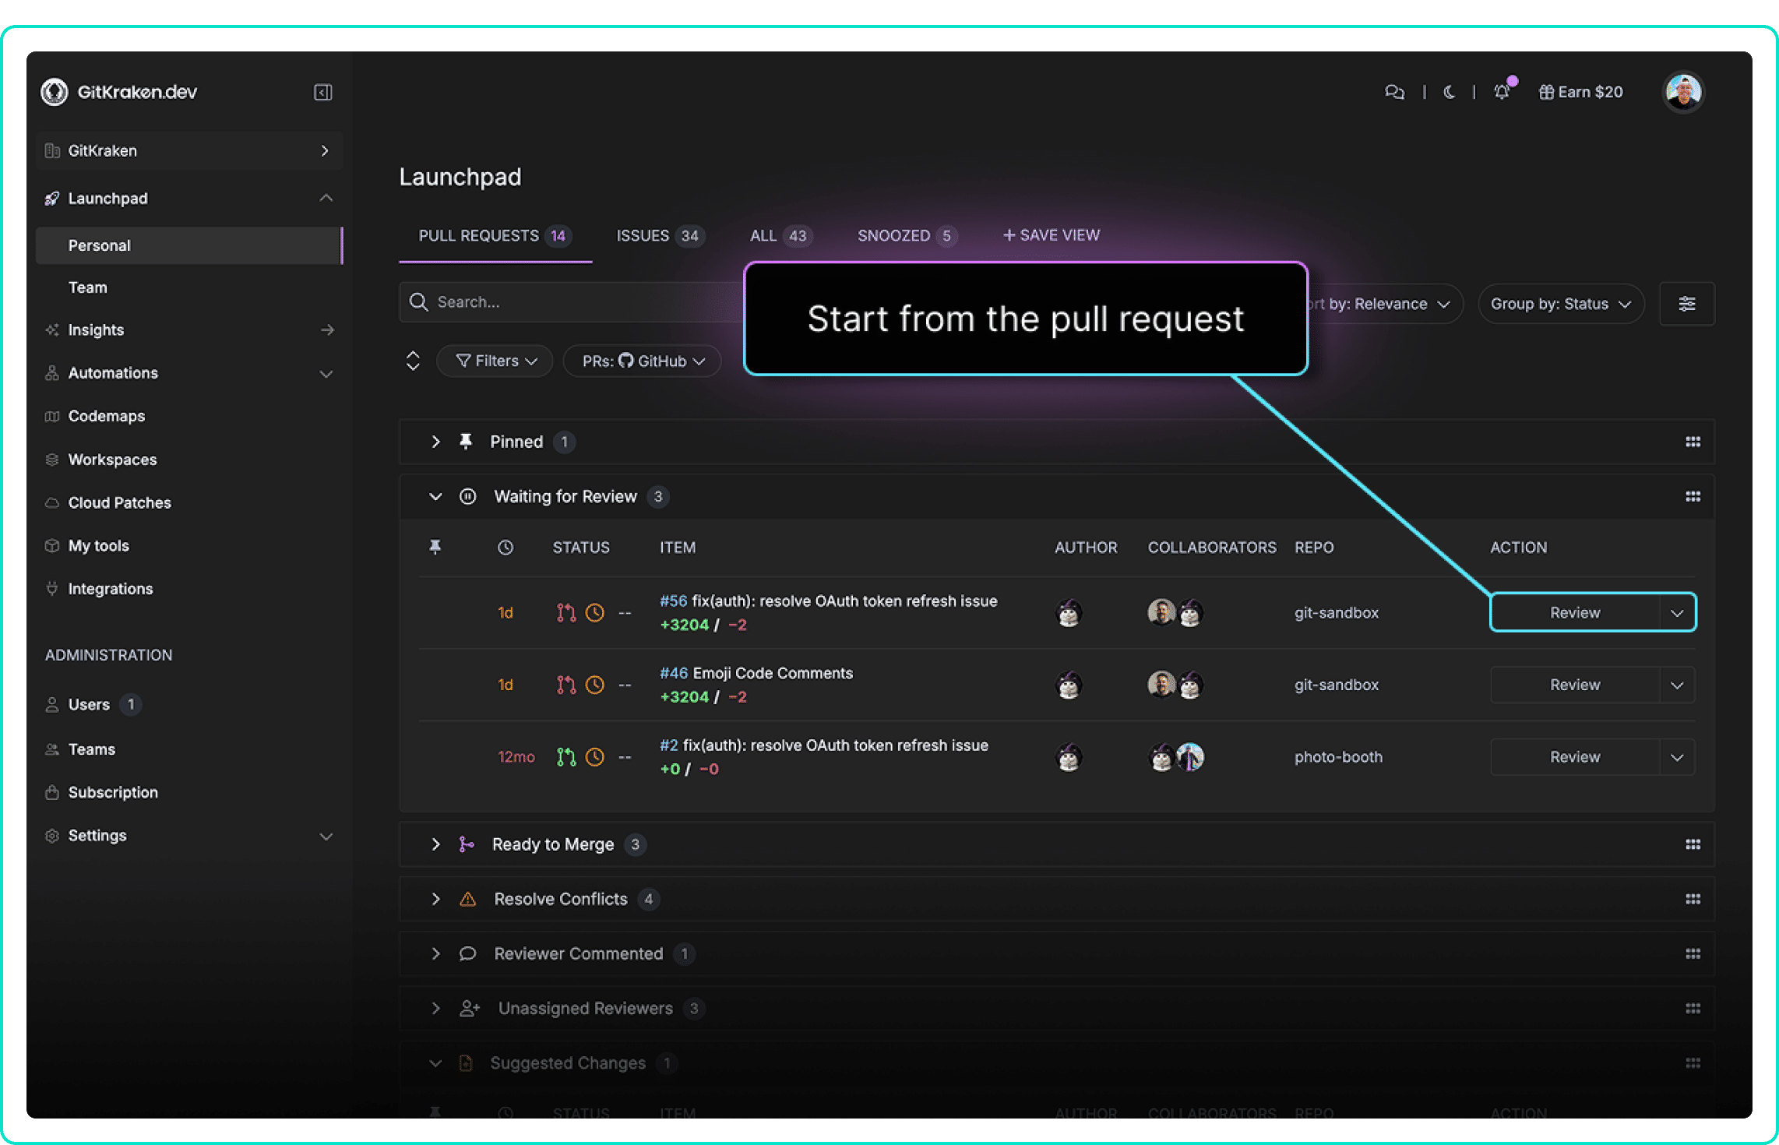Select Team launchpad view
Screen dimensions: 1779x1145
(x=88, y=287)
